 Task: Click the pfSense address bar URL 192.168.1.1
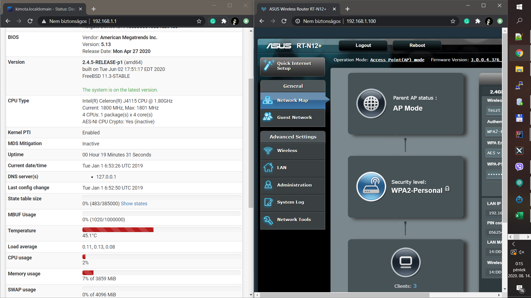coord(105,21)
